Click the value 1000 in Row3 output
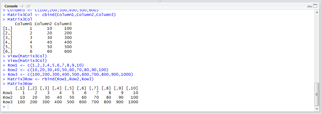Screen dimensions: 321x114 (133, 102)
